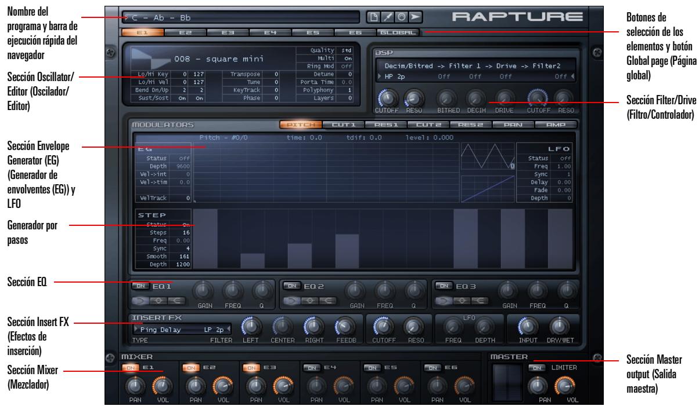This screenshot has height=406, width=699.
Task: Enable element E5 in the Mixer
Action: coord(373,367)
